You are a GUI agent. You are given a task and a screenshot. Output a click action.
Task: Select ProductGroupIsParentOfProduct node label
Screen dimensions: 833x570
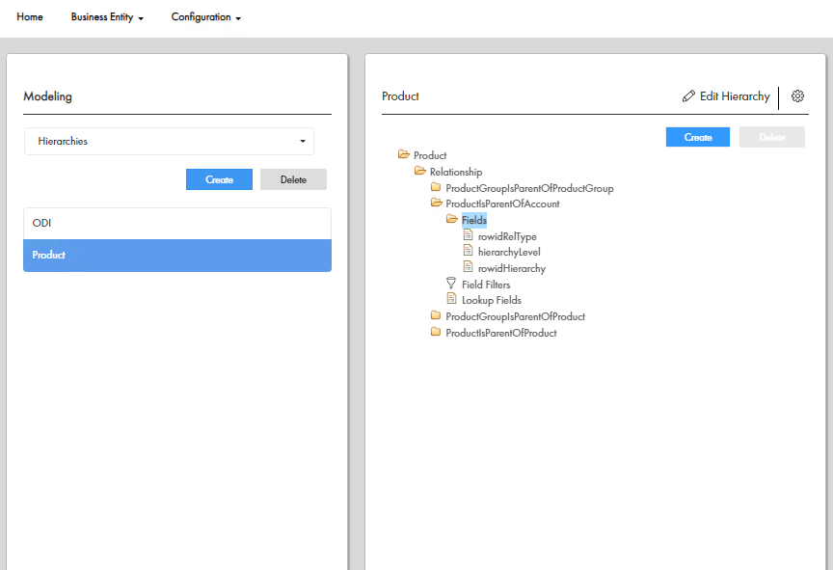point(515,316)
